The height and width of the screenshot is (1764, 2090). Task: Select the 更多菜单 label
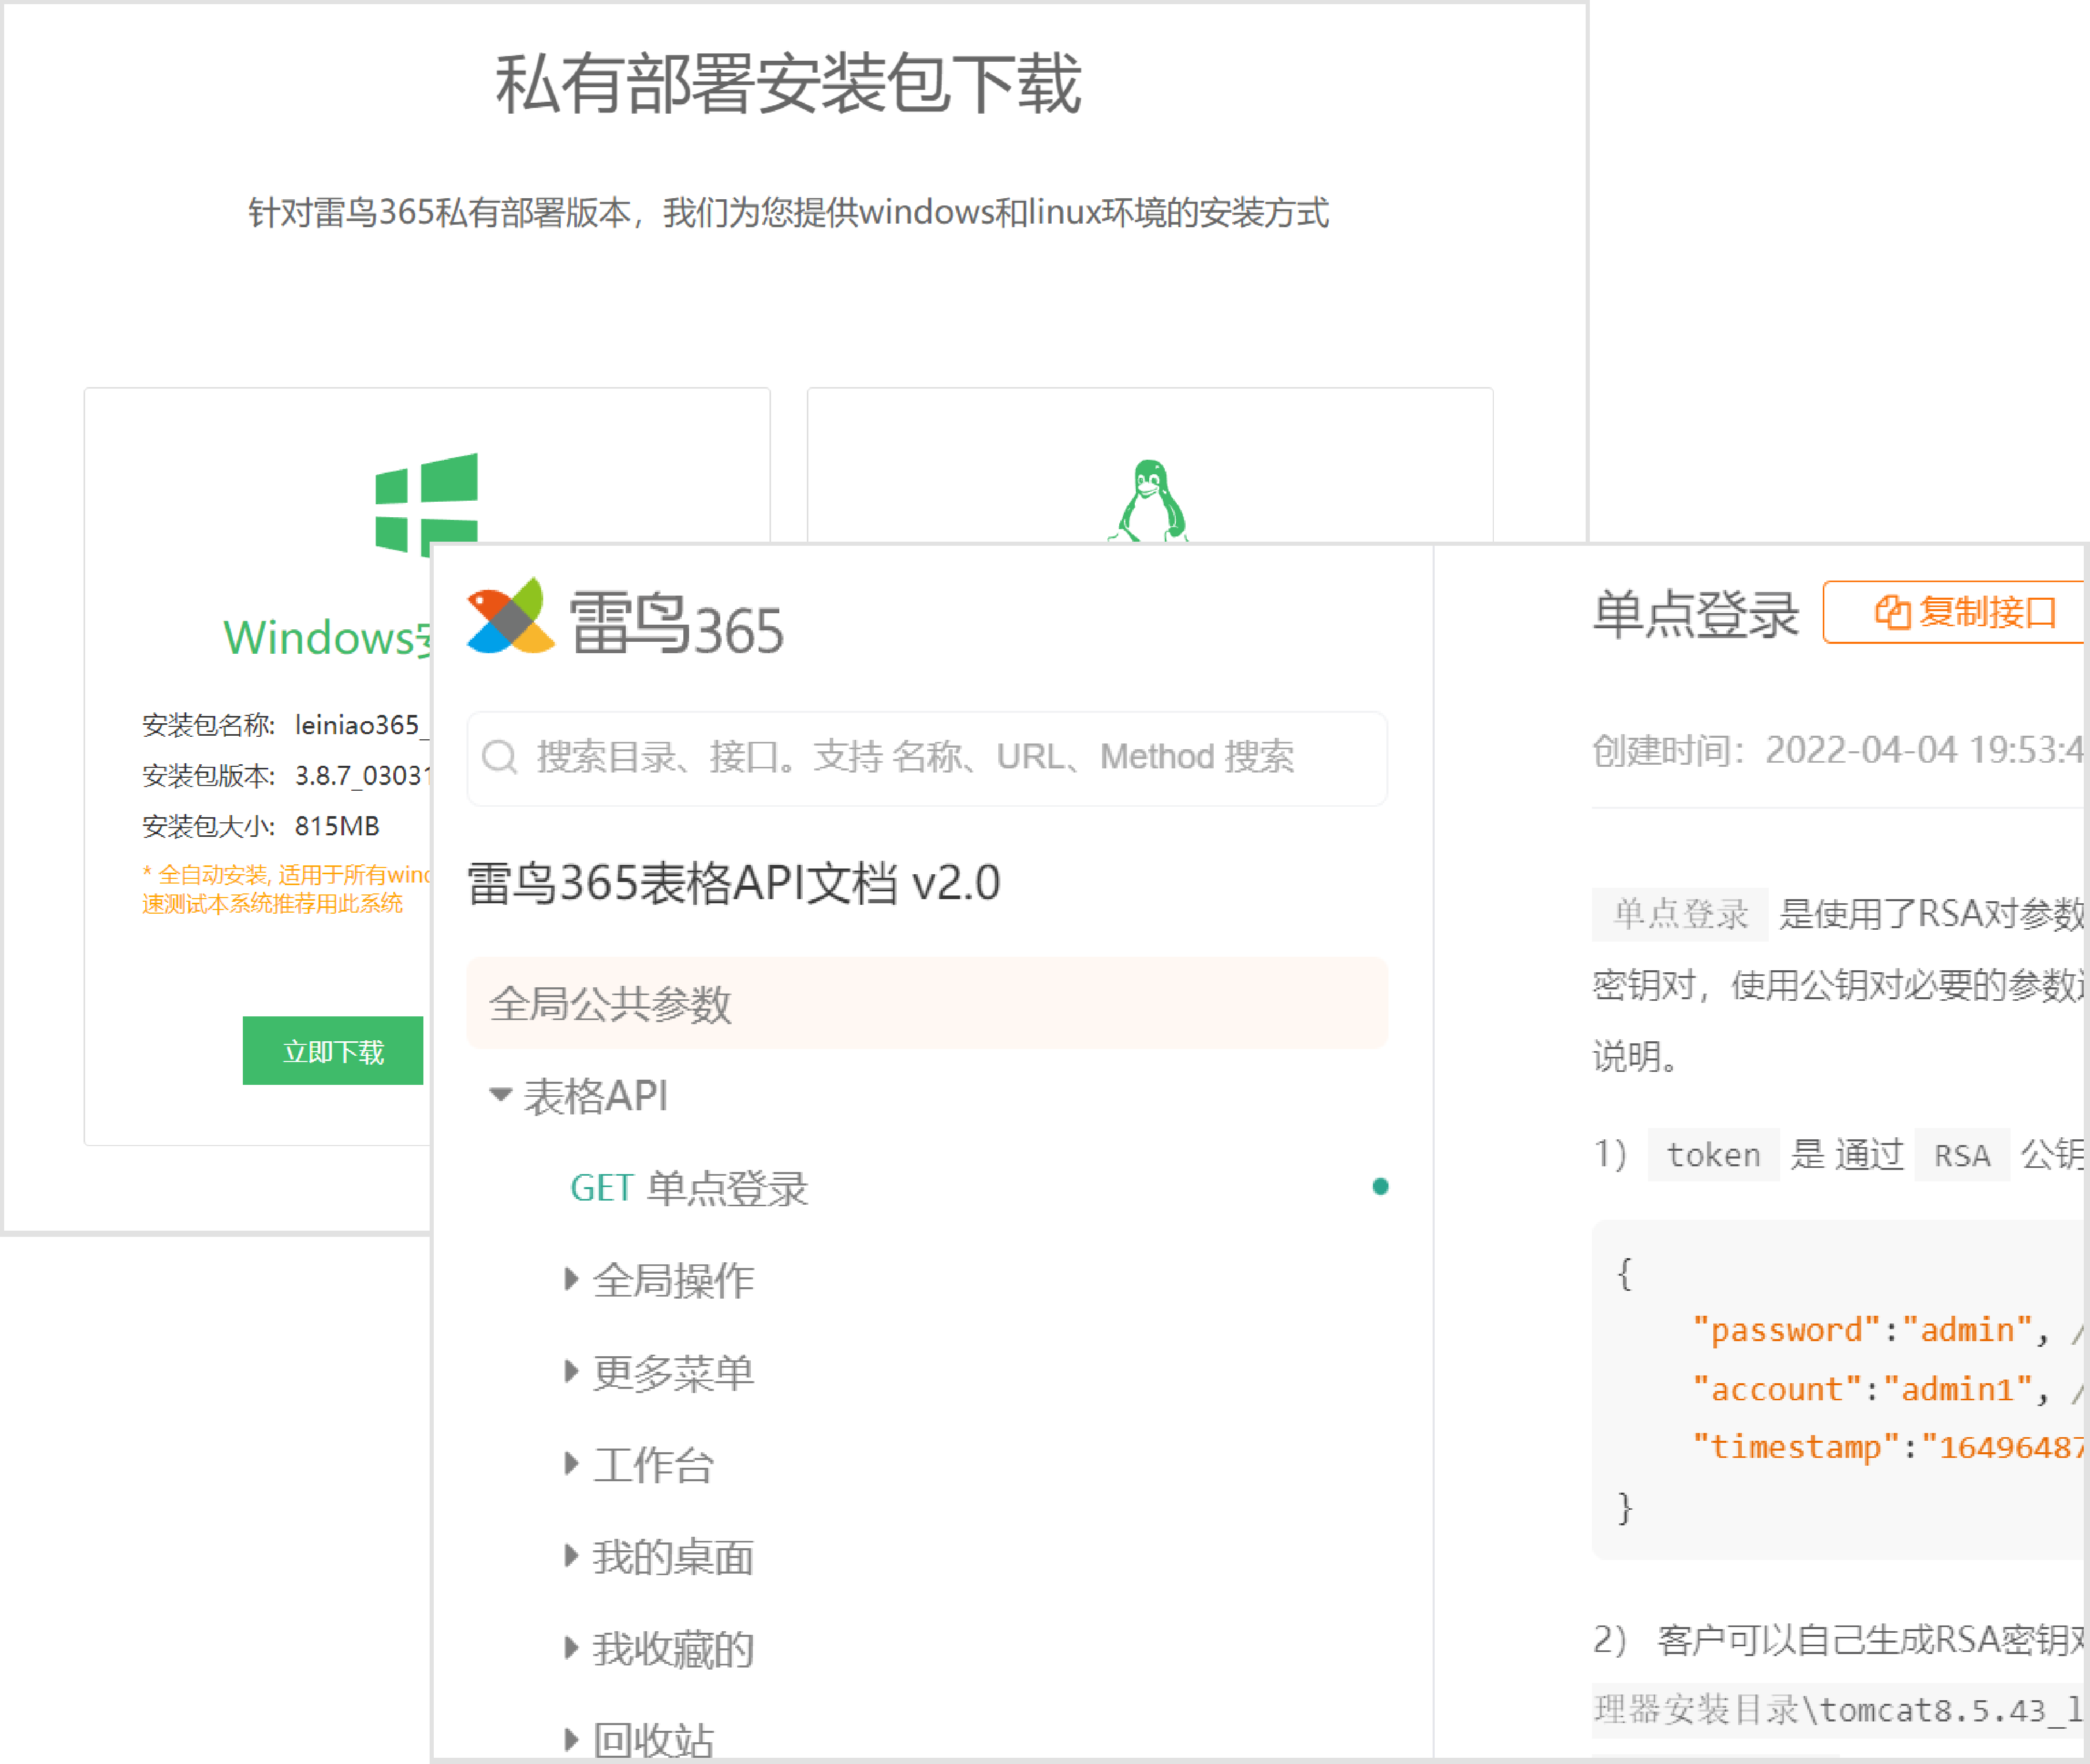tap(673, 1372)
